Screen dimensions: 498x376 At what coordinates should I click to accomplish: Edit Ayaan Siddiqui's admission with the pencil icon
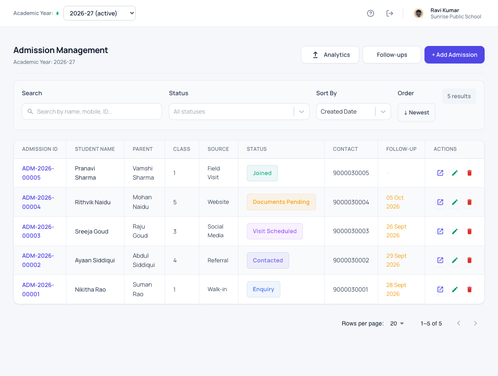pyautogui.click(x=455, y=260)
